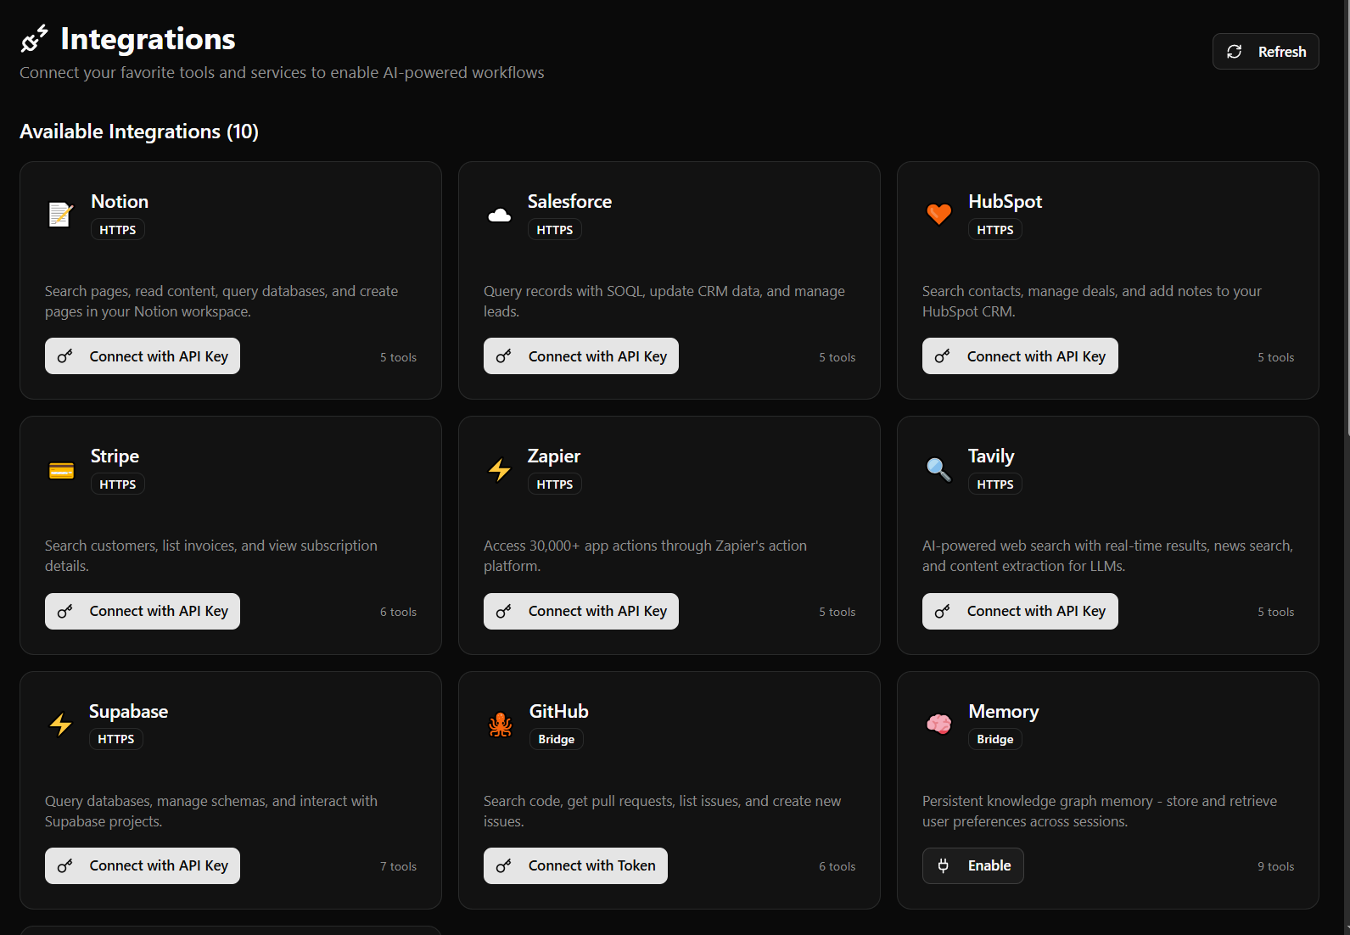Click the Salesforce card title
1350x935 pixels.
tap(569, 201)
